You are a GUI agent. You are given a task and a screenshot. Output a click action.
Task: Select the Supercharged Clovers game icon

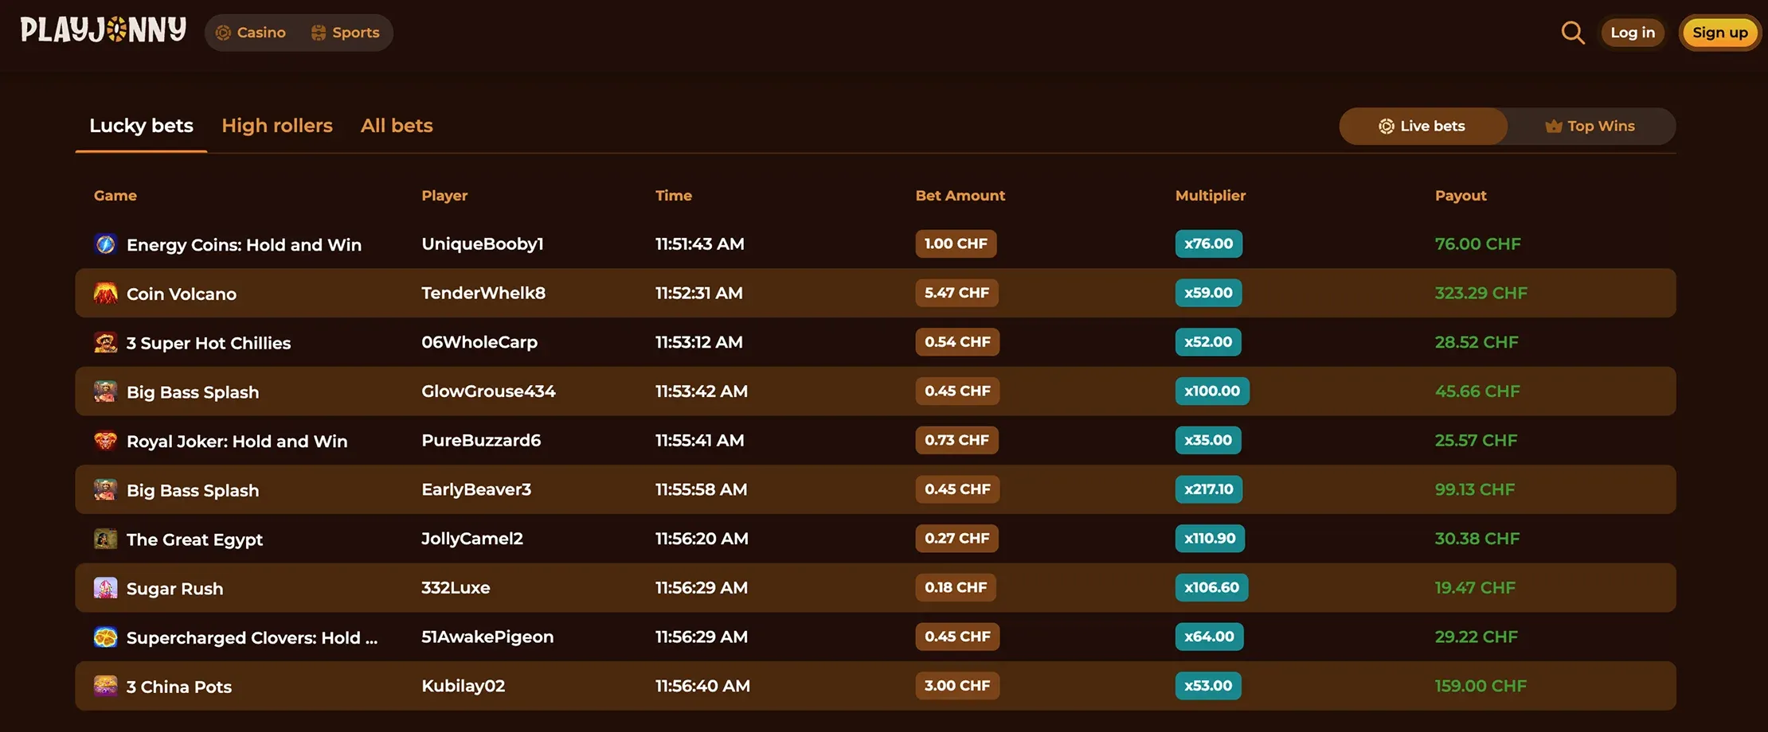point(106,637)
